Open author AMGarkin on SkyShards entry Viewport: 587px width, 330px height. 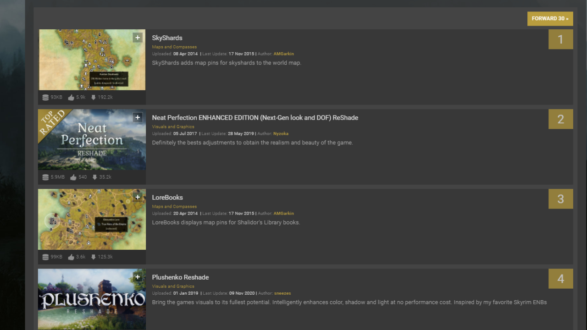(283, 54)
